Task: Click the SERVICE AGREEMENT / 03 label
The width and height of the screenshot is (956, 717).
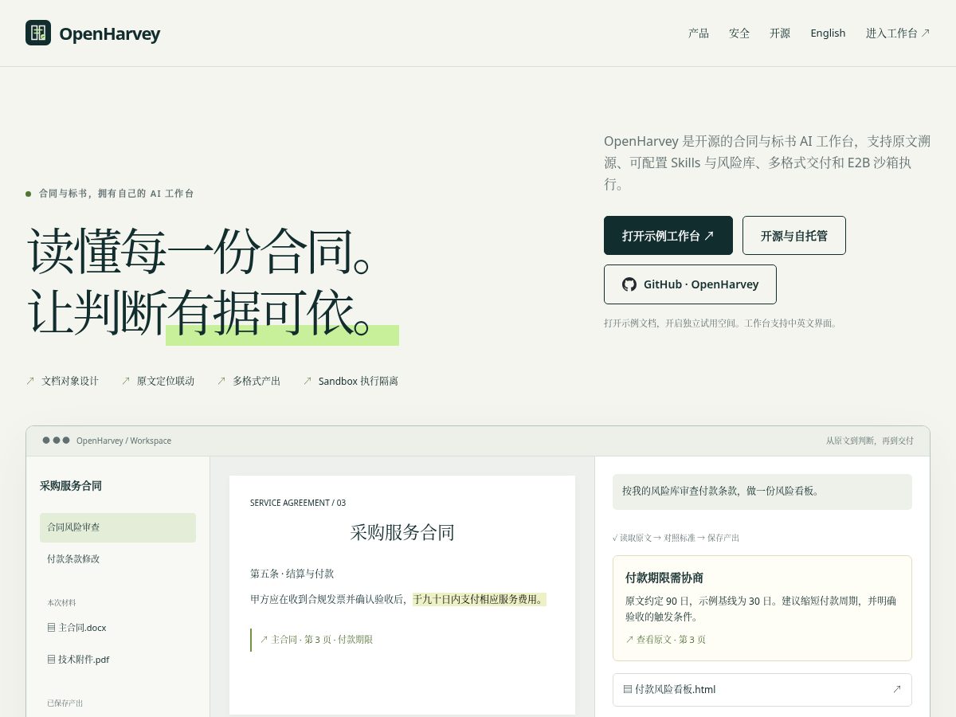Action: point(298,503)
